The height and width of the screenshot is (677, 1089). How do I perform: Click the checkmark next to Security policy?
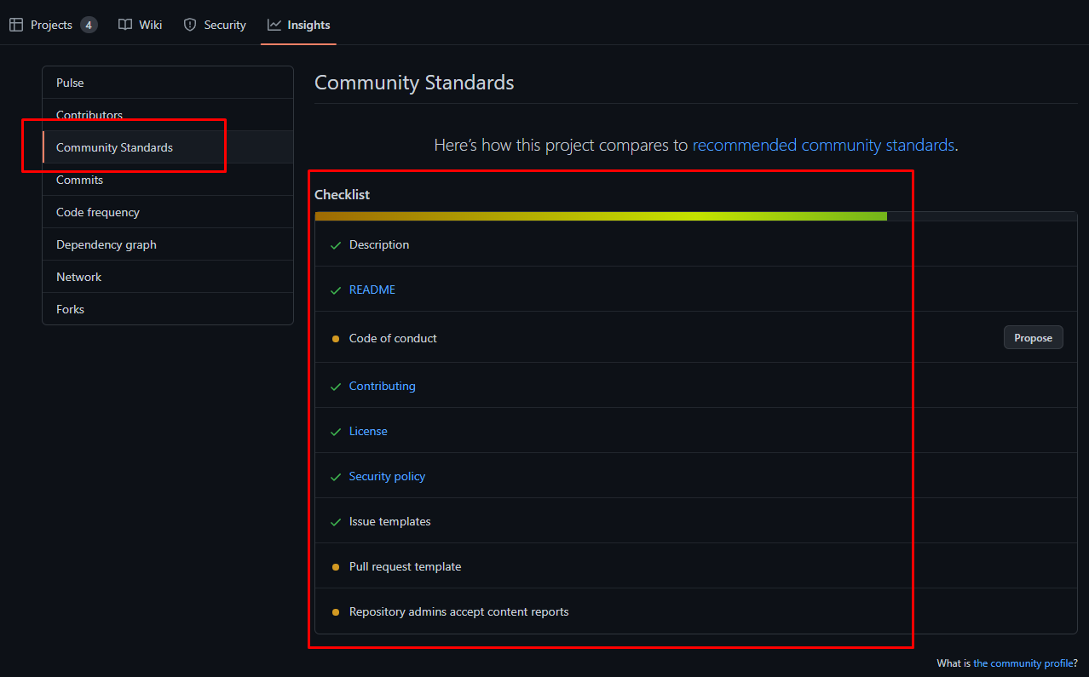(x=336, y=477)
